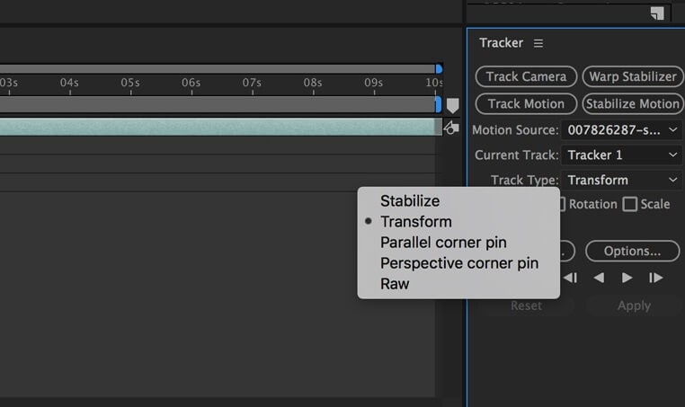
Task: Select Parallel corner pin option
Action: (x=443, y=243)
